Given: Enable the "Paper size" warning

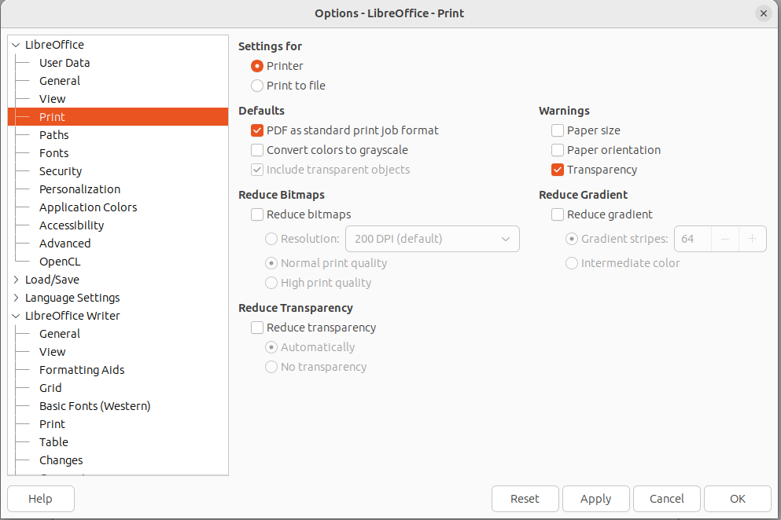Looking at the screenshot, I should [558, 130].
